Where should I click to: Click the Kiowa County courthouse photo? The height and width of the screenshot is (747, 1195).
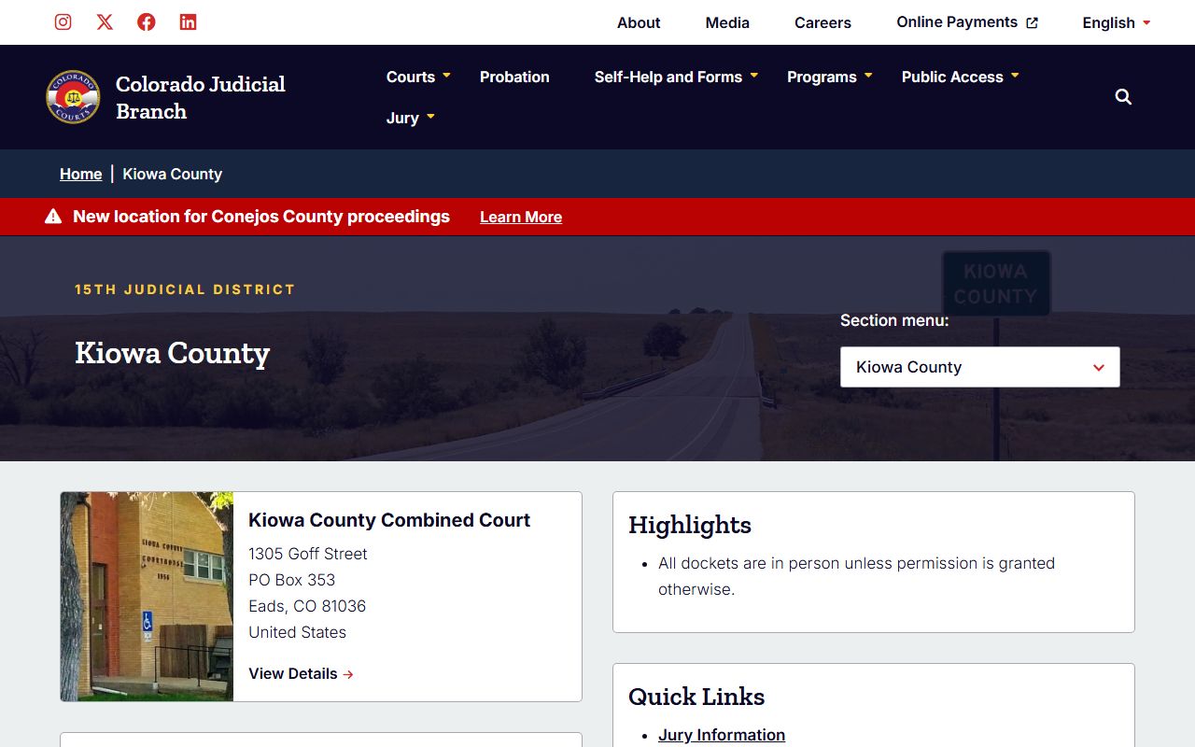[147, 597]
